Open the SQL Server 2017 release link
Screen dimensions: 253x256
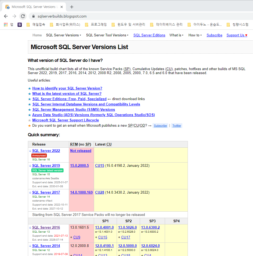pos(46,192)
